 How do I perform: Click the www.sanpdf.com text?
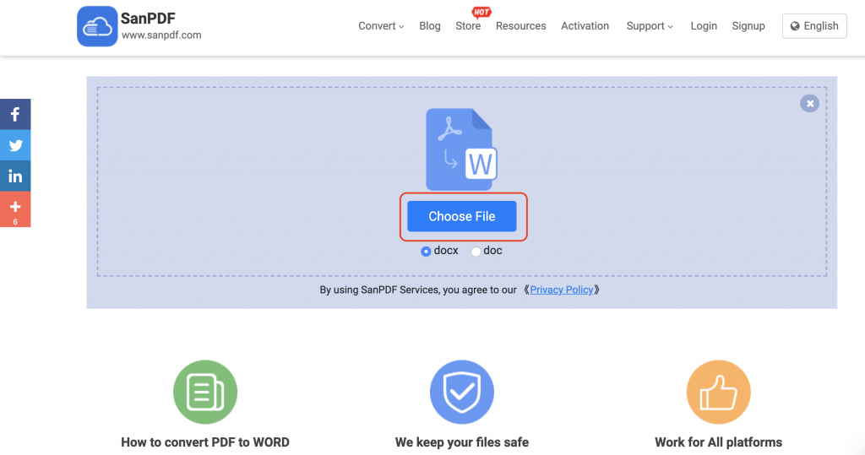click(x=161, y=35)
